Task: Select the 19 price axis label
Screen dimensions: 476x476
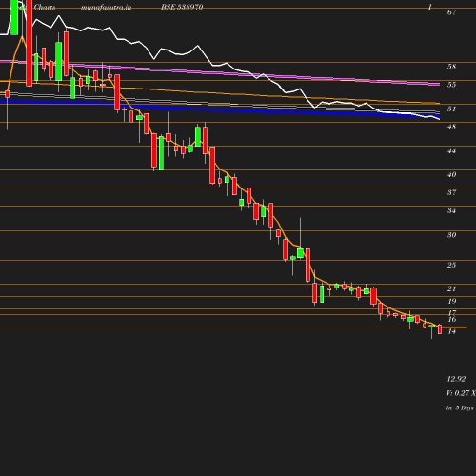Action: 451,301
